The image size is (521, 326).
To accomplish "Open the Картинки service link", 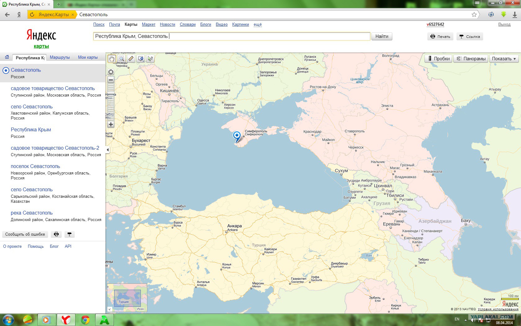I will coord(241,25).
